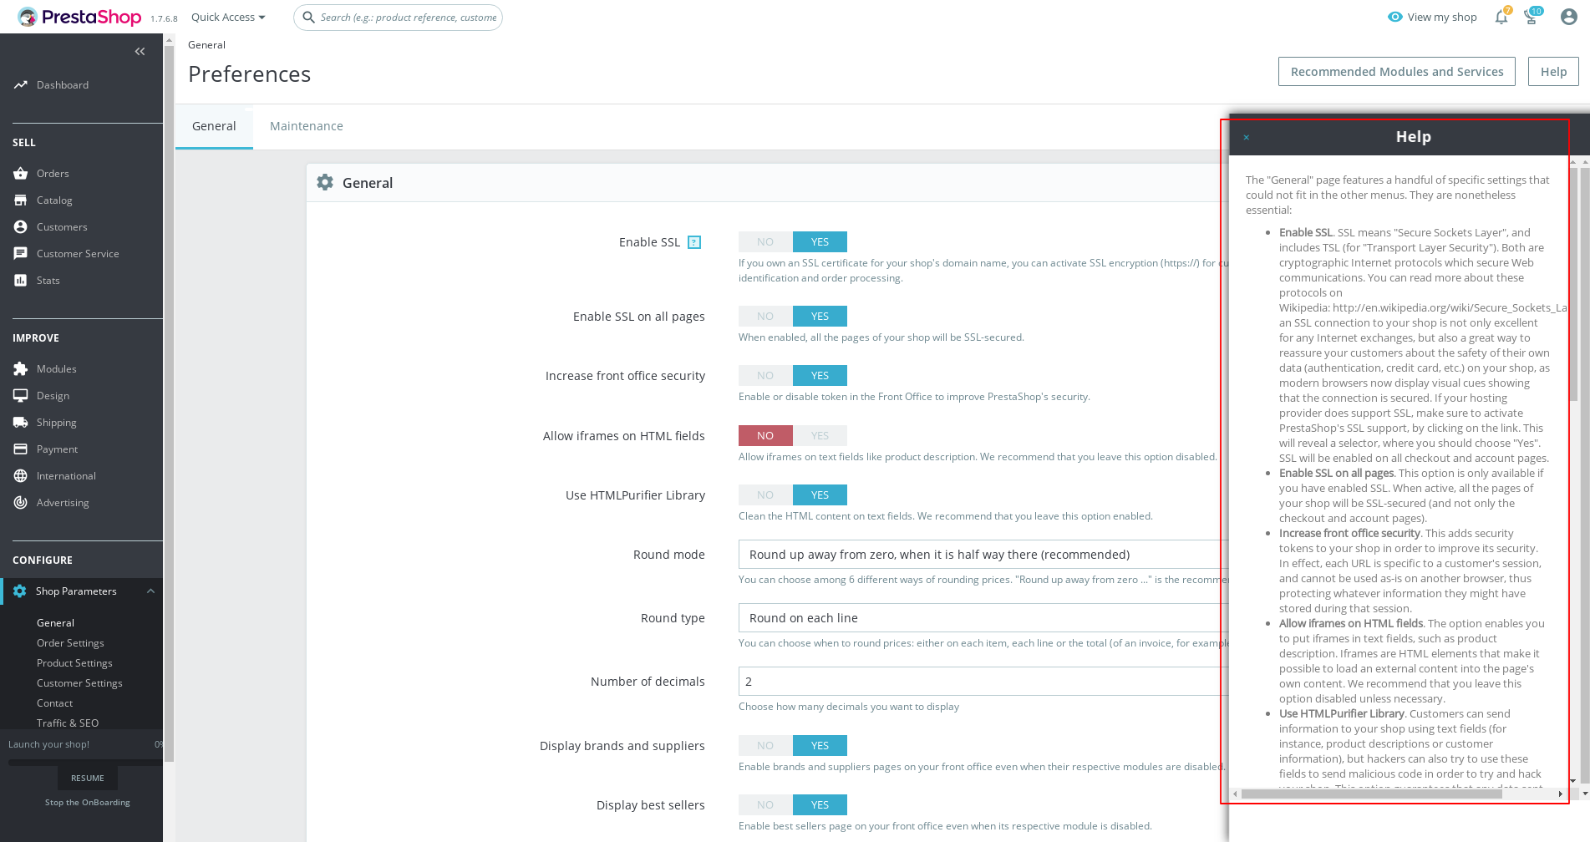Image resolution: width=1590 pixels, height=842 pixels.
Task: Open the trophy gamification icon
Action: (1532, 17)
